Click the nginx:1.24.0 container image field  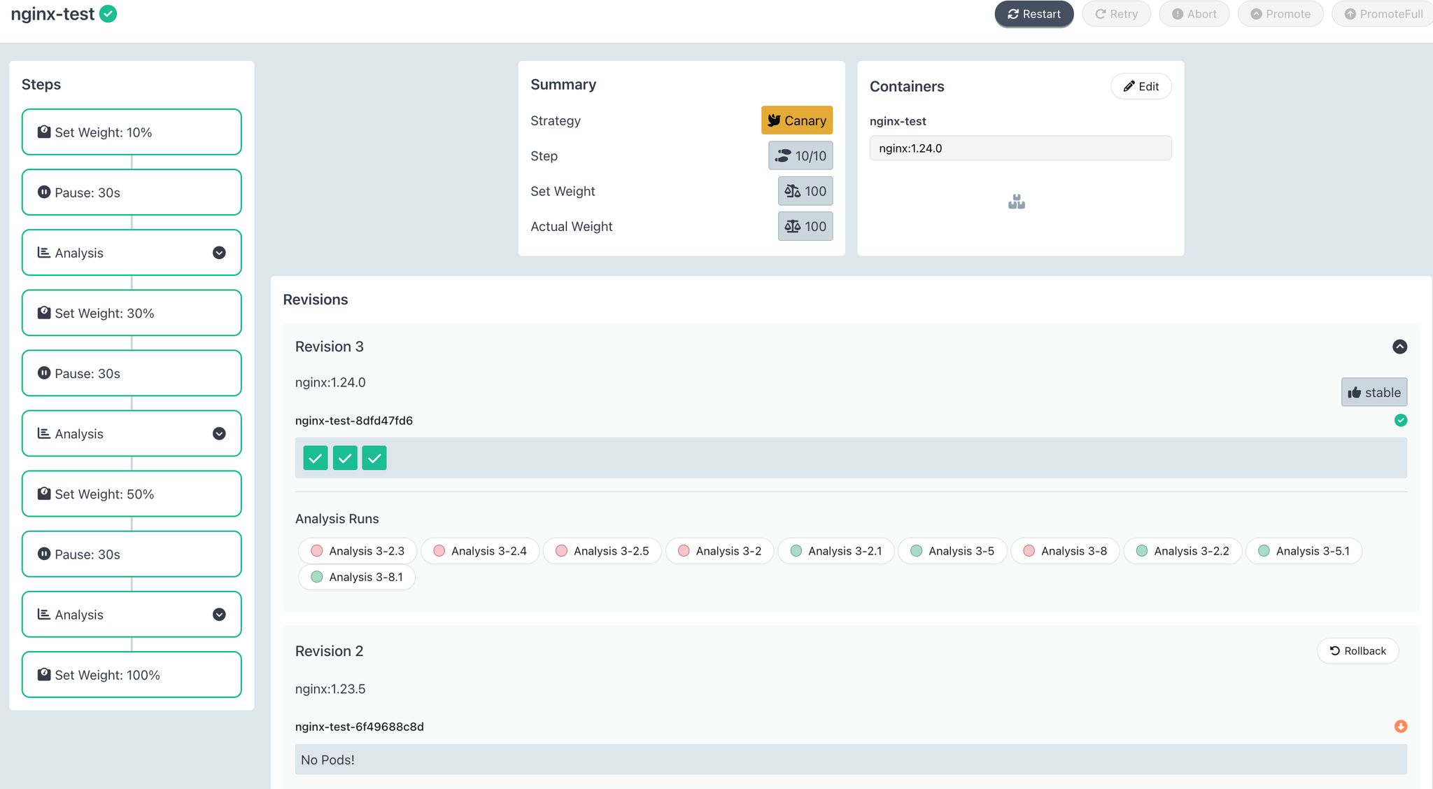(x=1020, y=148)
